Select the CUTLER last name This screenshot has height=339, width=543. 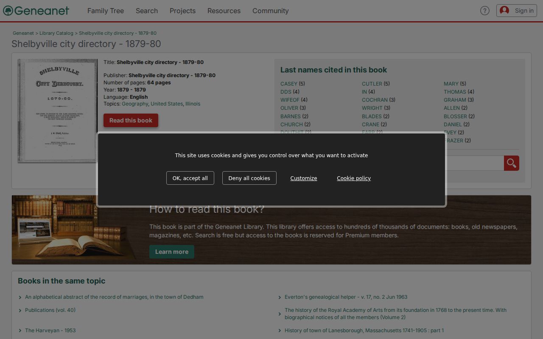point(372,84)
